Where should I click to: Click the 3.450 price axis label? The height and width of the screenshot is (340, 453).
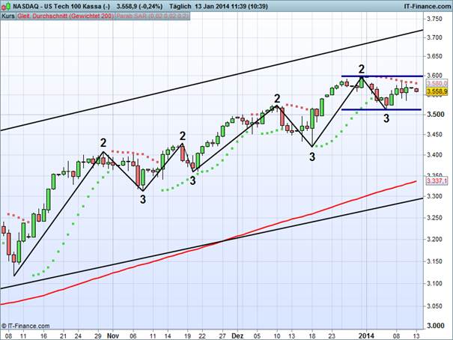434,135
